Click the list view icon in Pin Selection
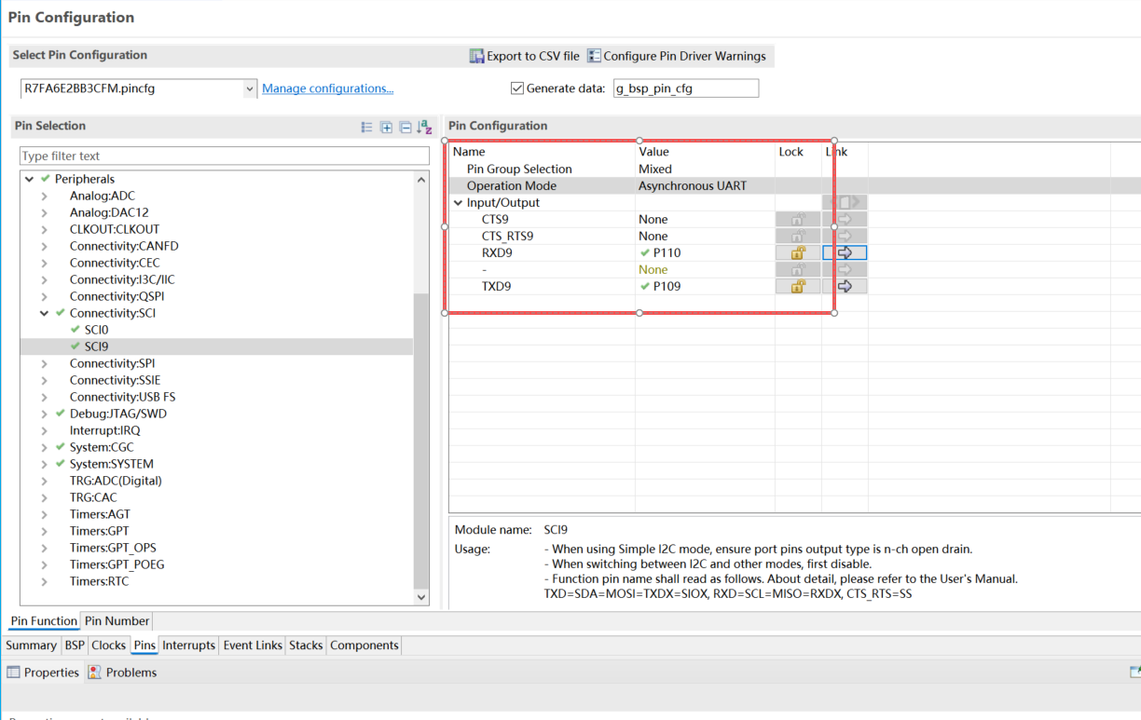 [367, 127]
